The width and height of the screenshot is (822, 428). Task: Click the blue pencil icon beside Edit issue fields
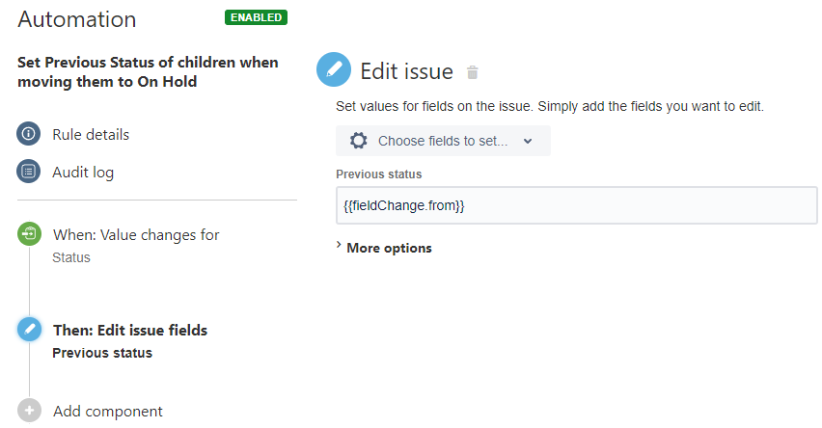pos(29,330)
